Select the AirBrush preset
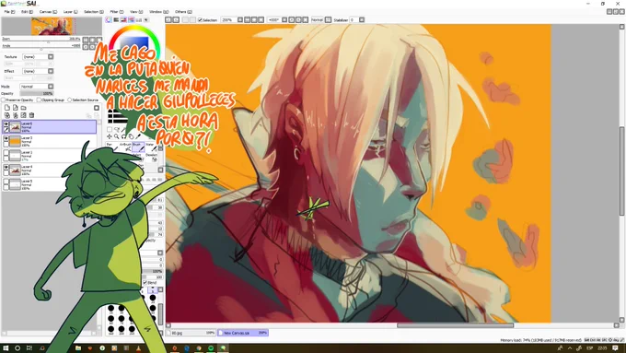The height and width of the screenshot is (353, 626). [125, 147]
